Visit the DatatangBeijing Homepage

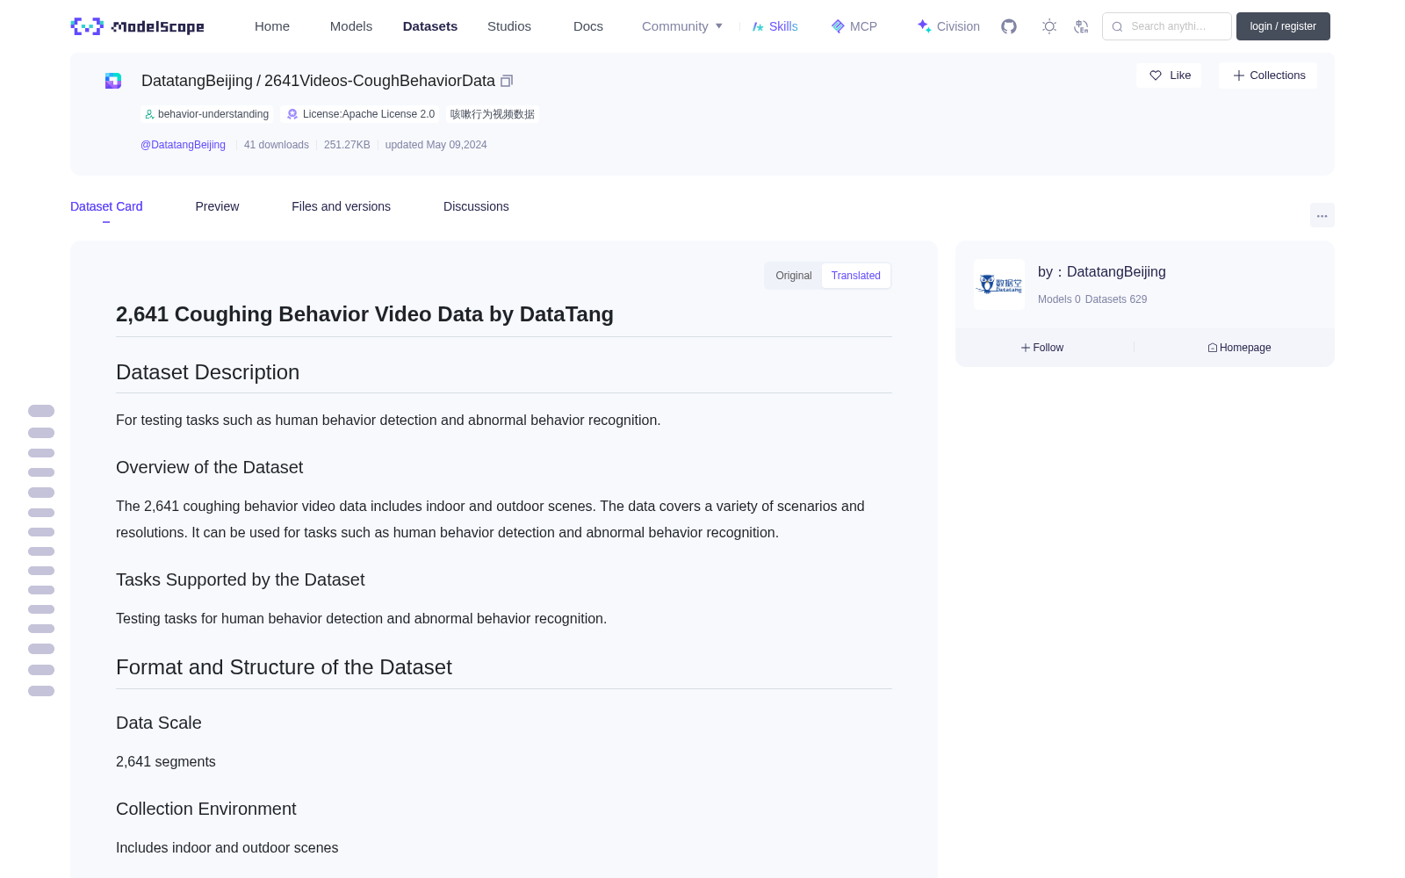(1239, 348)
